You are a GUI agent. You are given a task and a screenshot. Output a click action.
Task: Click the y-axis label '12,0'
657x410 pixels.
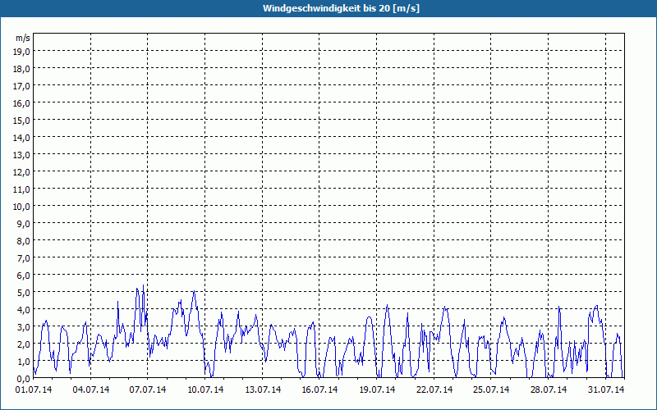point(23,172)
